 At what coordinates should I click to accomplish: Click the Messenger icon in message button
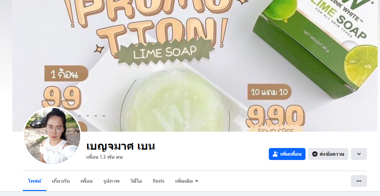315,154
